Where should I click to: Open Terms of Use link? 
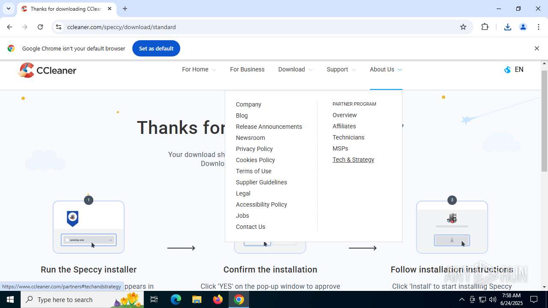(x=253, y=171)
